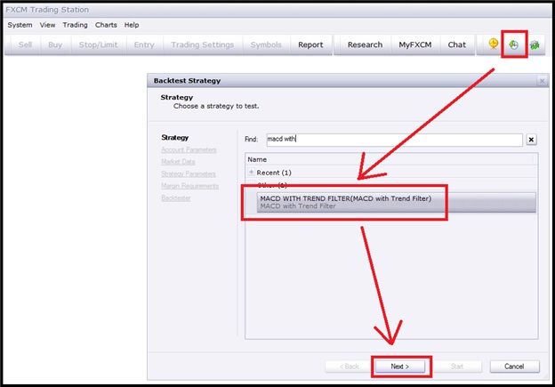Click the < Back button
555x387 pixels.
tap(350, 367)
